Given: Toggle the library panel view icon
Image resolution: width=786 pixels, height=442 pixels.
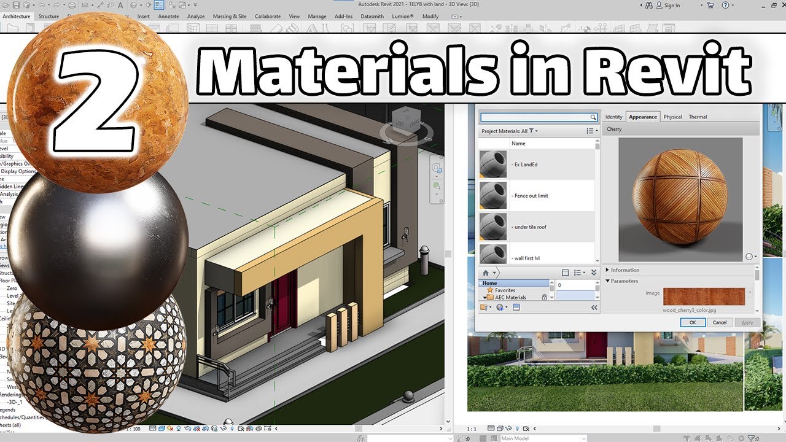Looking at the screenshot, I should pyautogui.click(x=566, y=273).
